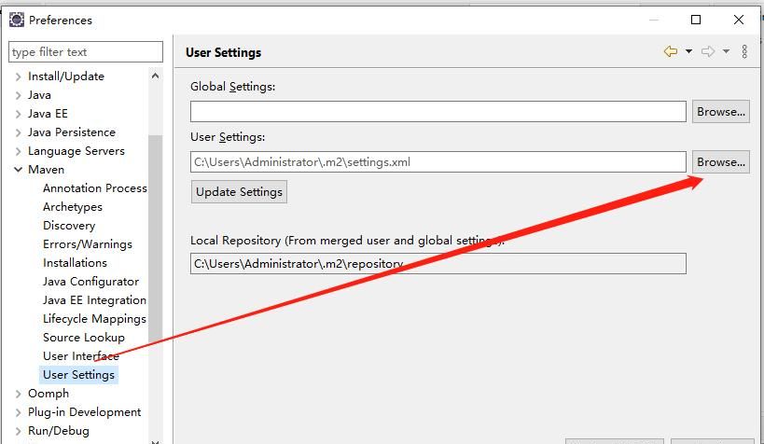764x444 pixels.
Task: Expand the Java EE tree node
Action: [19, 114]
